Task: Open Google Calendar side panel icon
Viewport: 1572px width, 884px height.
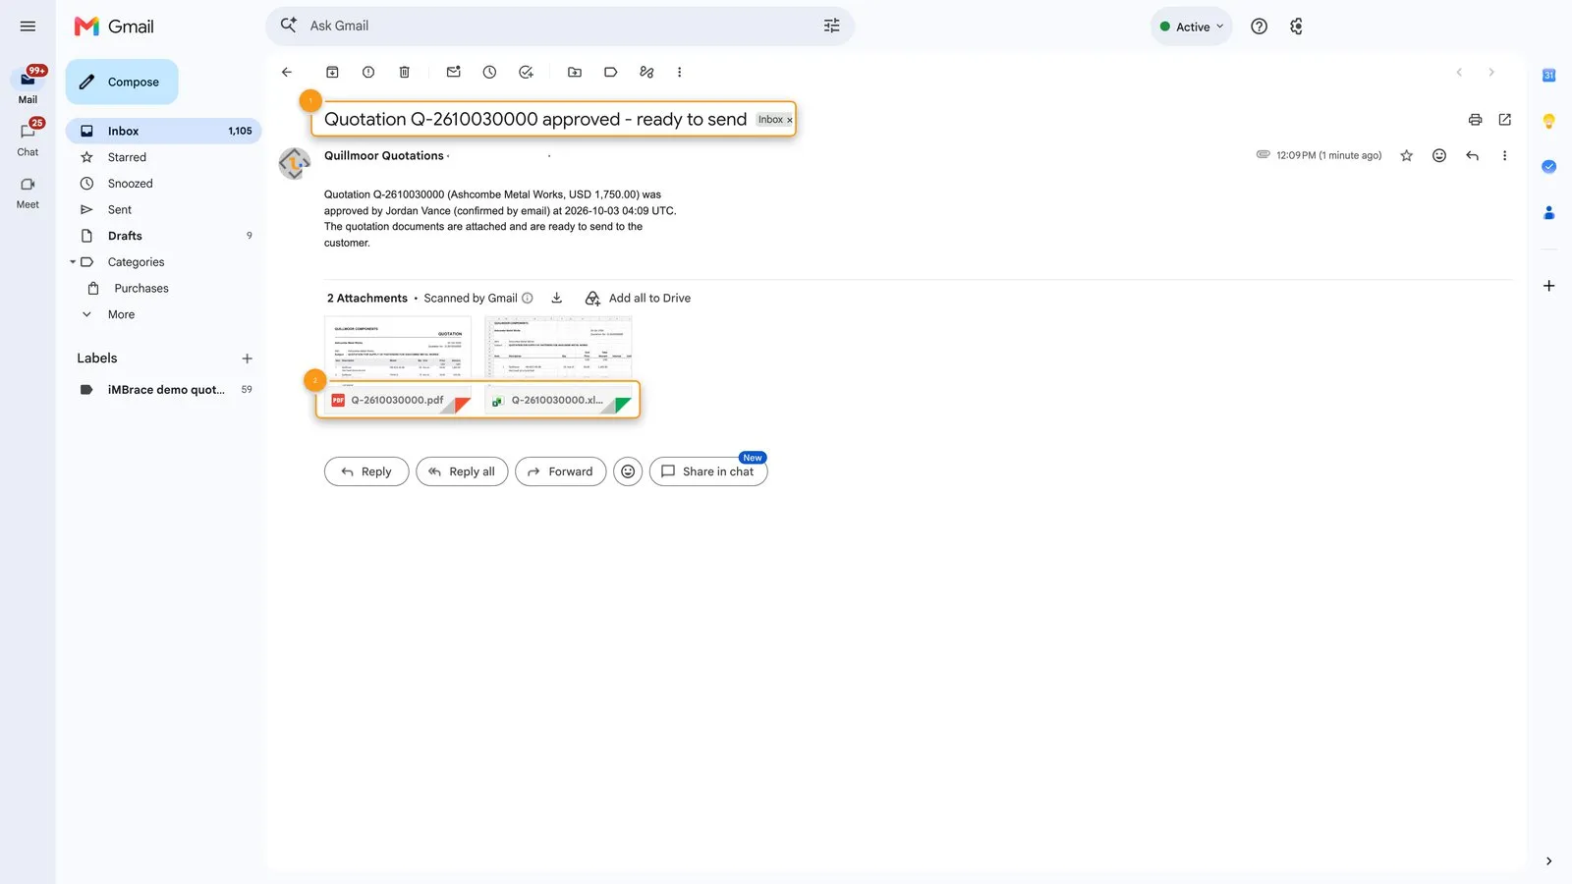Action: [x=1548, y=76]
